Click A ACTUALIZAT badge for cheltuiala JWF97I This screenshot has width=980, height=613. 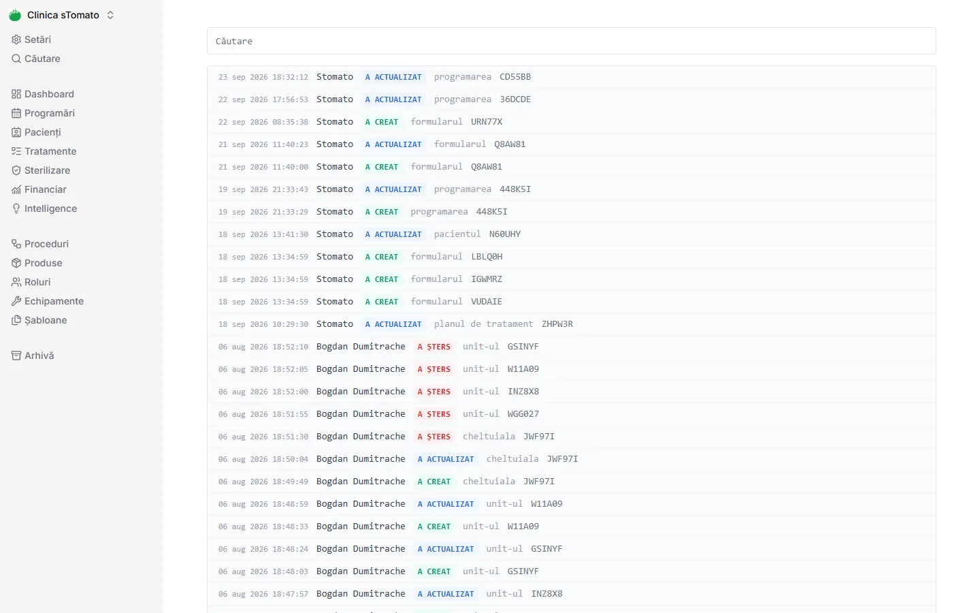(x=446, y=459)
